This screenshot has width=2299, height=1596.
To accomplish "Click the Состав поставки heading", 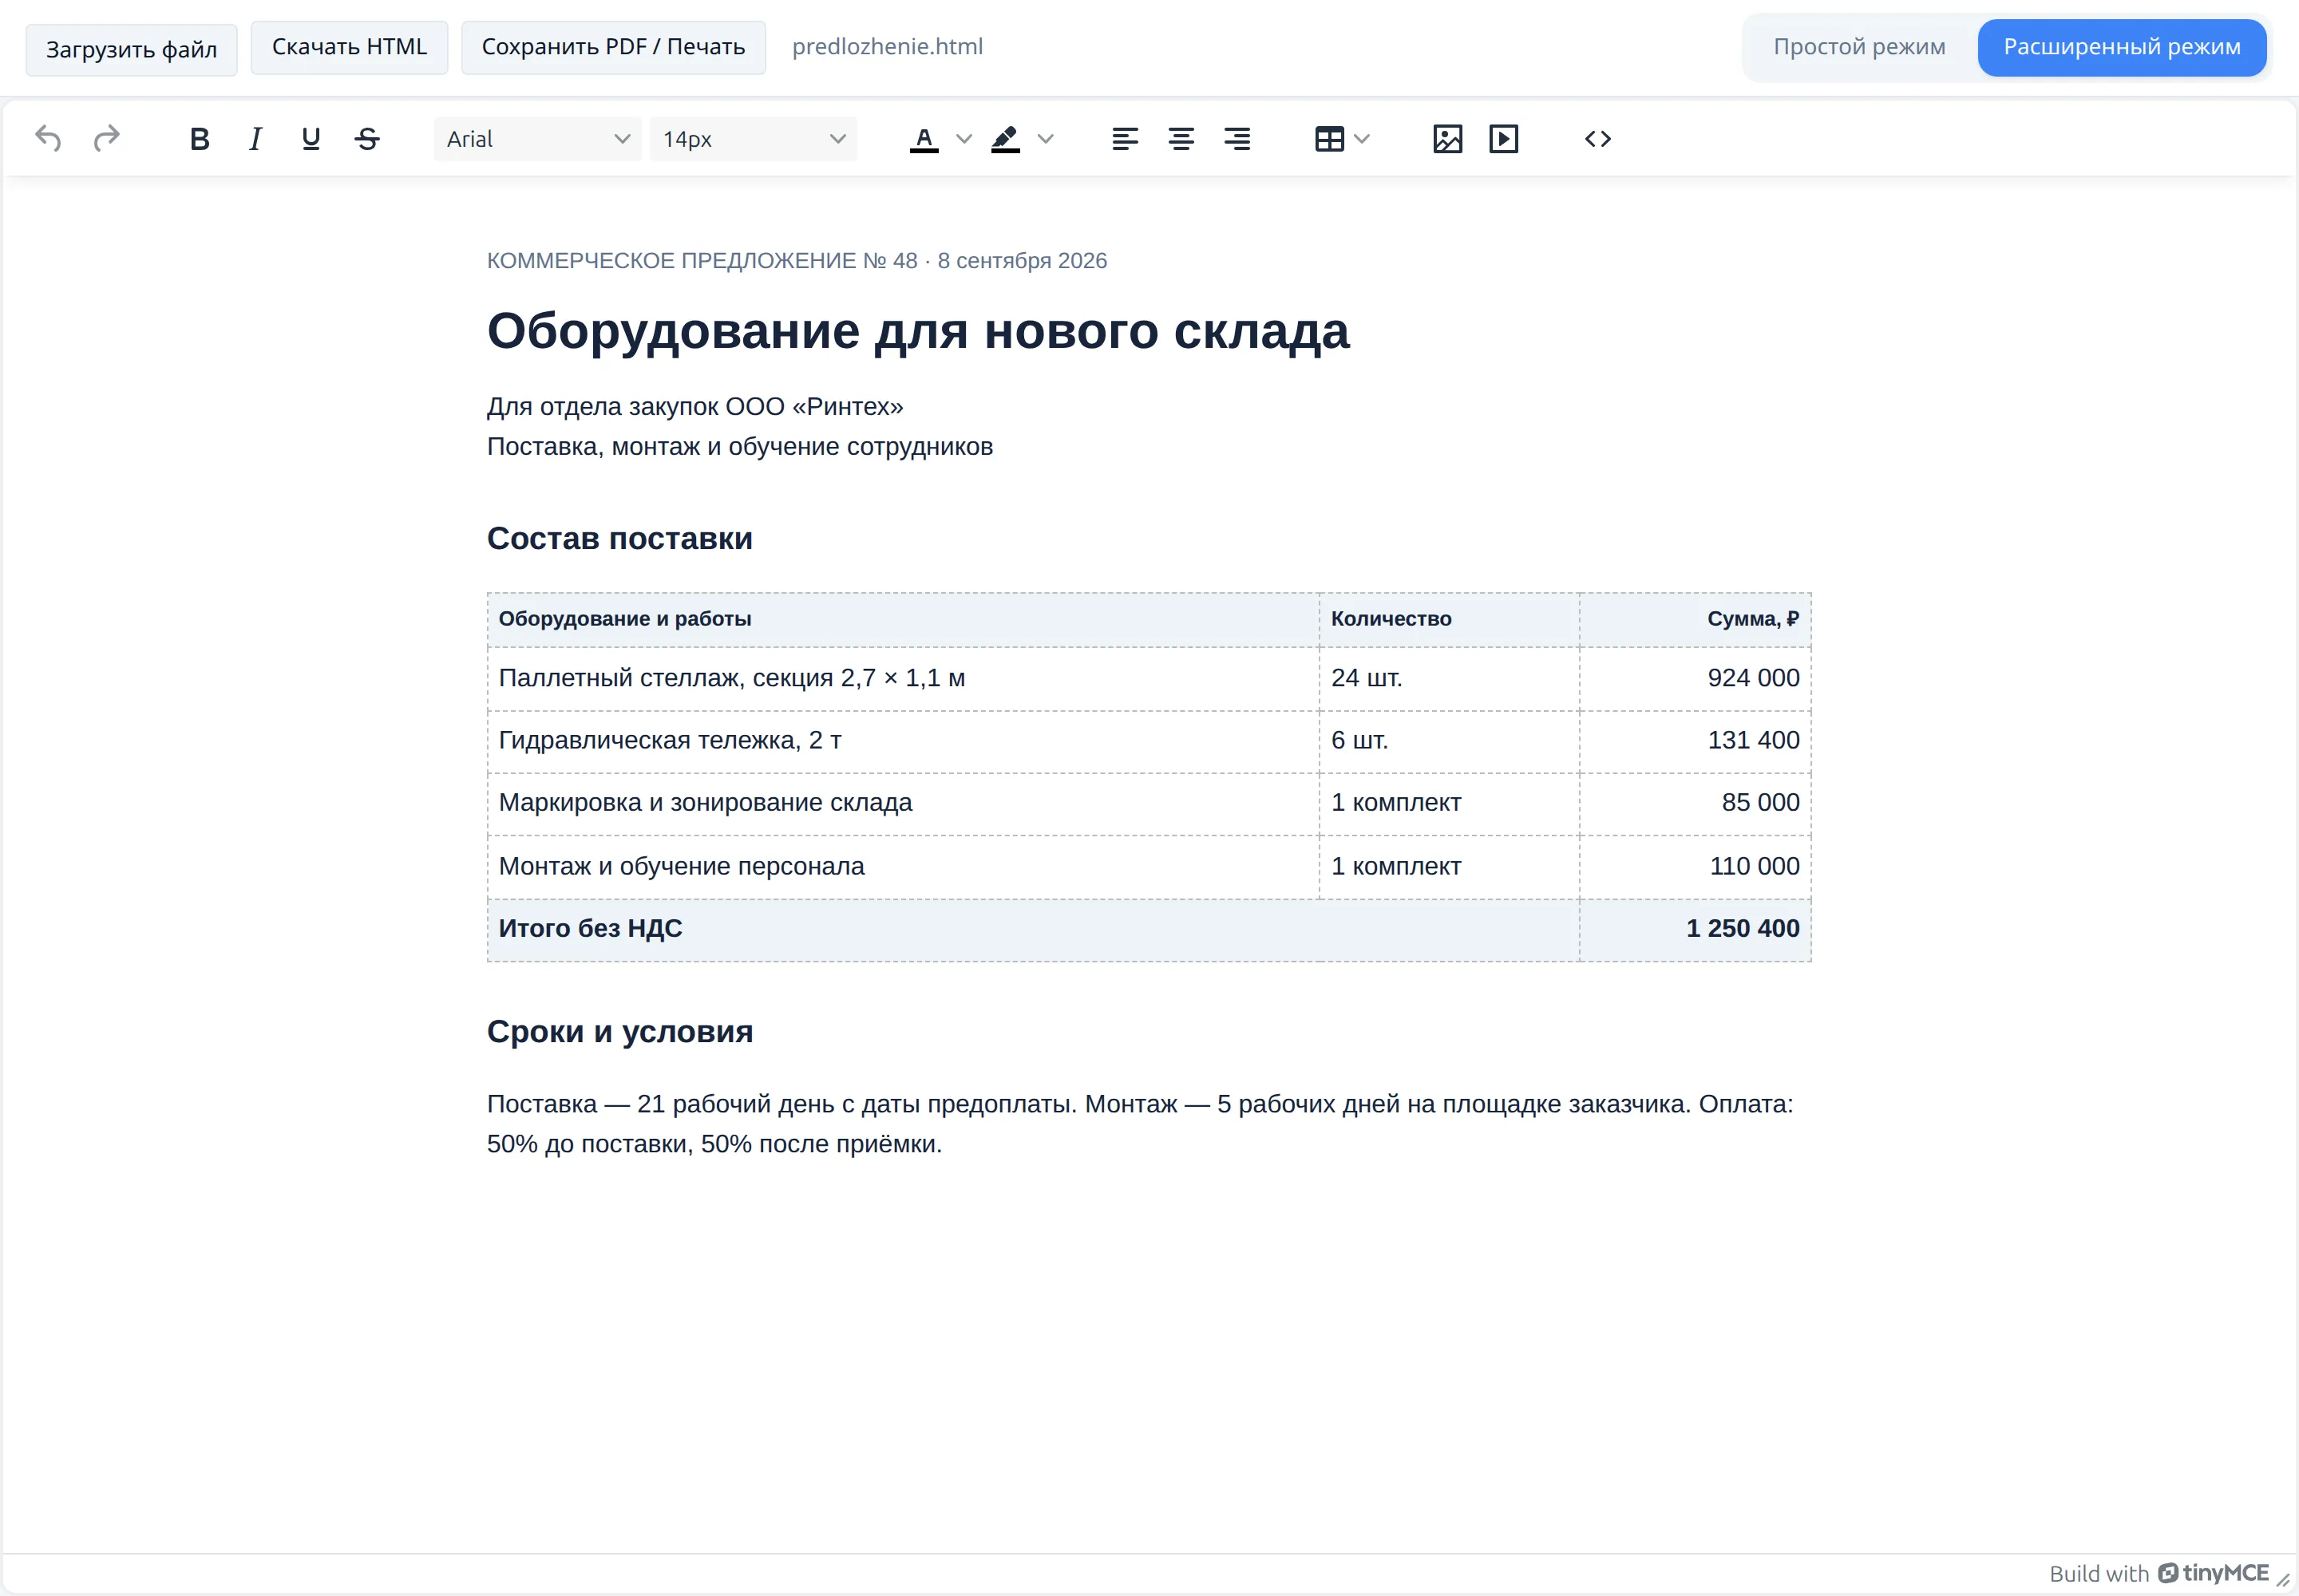I will [x=619, y=539].
